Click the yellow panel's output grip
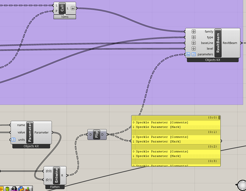Image resolution: width=246 pixels, height=191 pixels. pos(221,141)
